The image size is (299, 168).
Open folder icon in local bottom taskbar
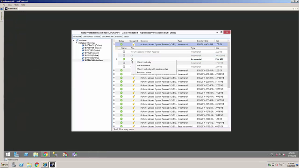[29, 165]
